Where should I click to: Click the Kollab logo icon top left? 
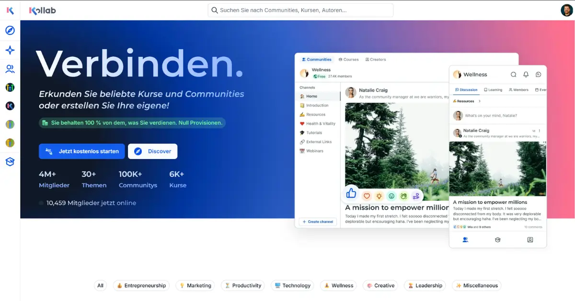(x=33, y=10)
